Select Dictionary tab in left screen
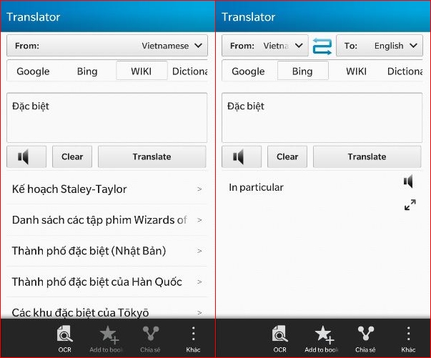Viewport: 431px width, 358px height. point(189,71)
